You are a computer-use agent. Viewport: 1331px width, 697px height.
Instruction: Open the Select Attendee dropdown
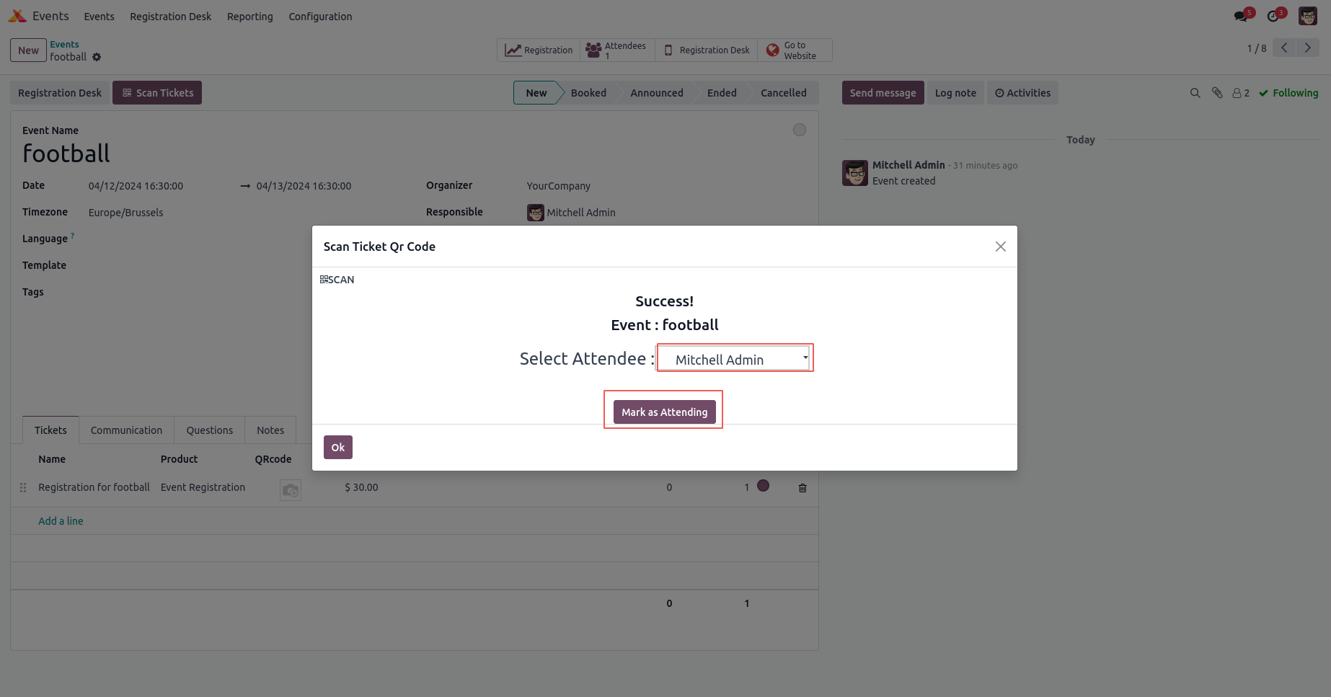click(x=735, y=359)
